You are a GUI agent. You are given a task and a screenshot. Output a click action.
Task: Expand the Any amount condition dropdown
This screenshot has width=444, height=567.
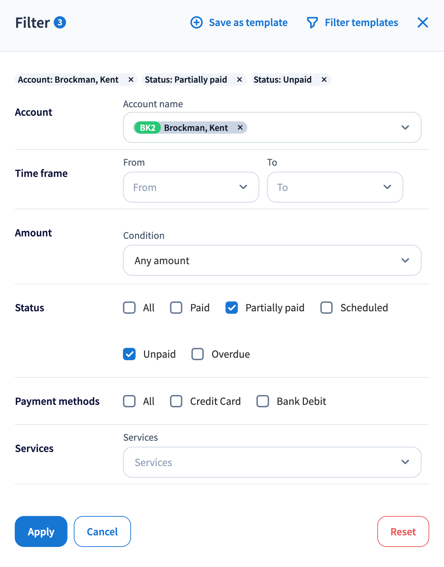(272, 261)
